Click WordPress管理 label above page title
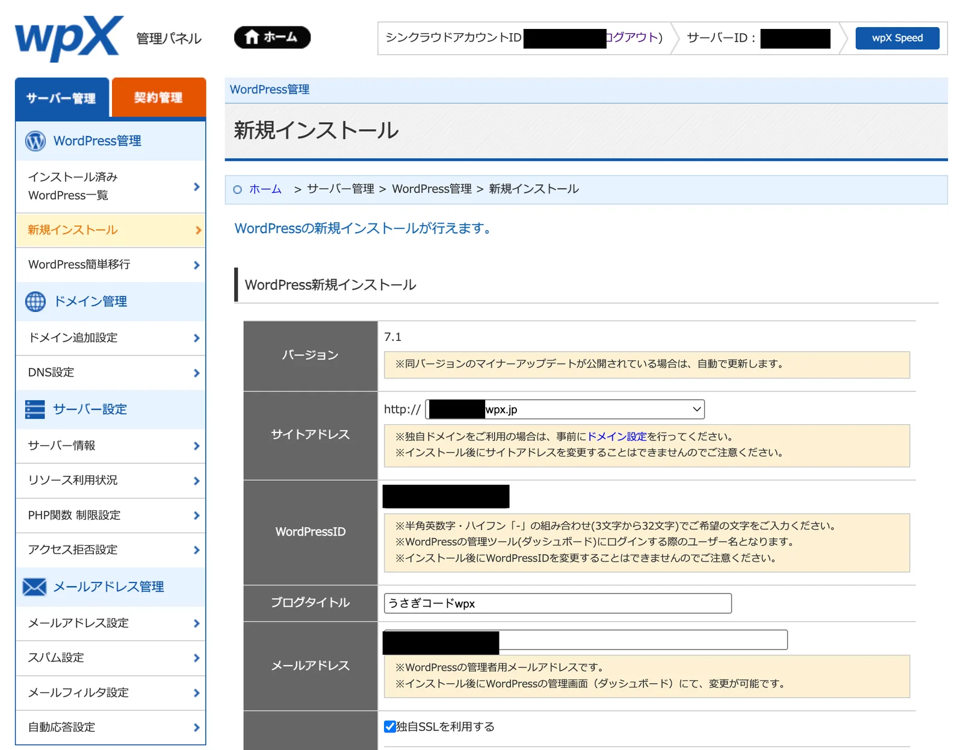 270,89
